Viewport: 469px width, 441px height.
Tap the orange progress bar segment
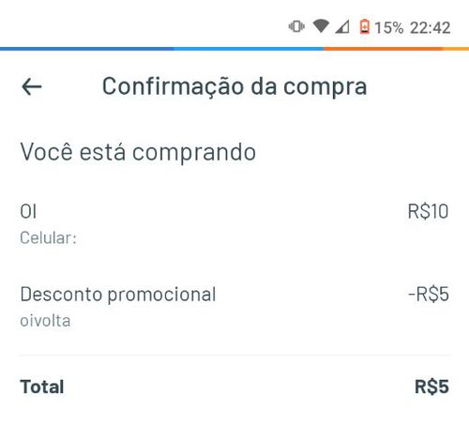pos(384,49)
